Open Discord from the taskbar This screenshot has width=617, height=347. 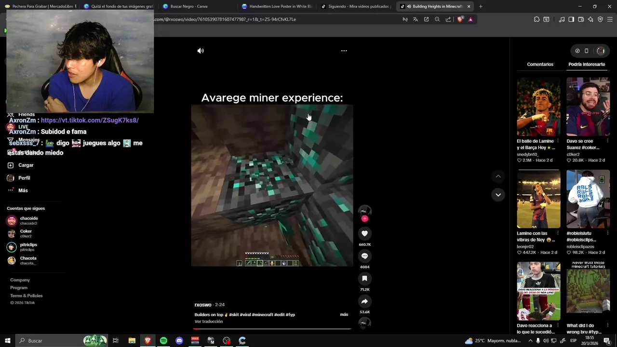click(x=179, y=341)
